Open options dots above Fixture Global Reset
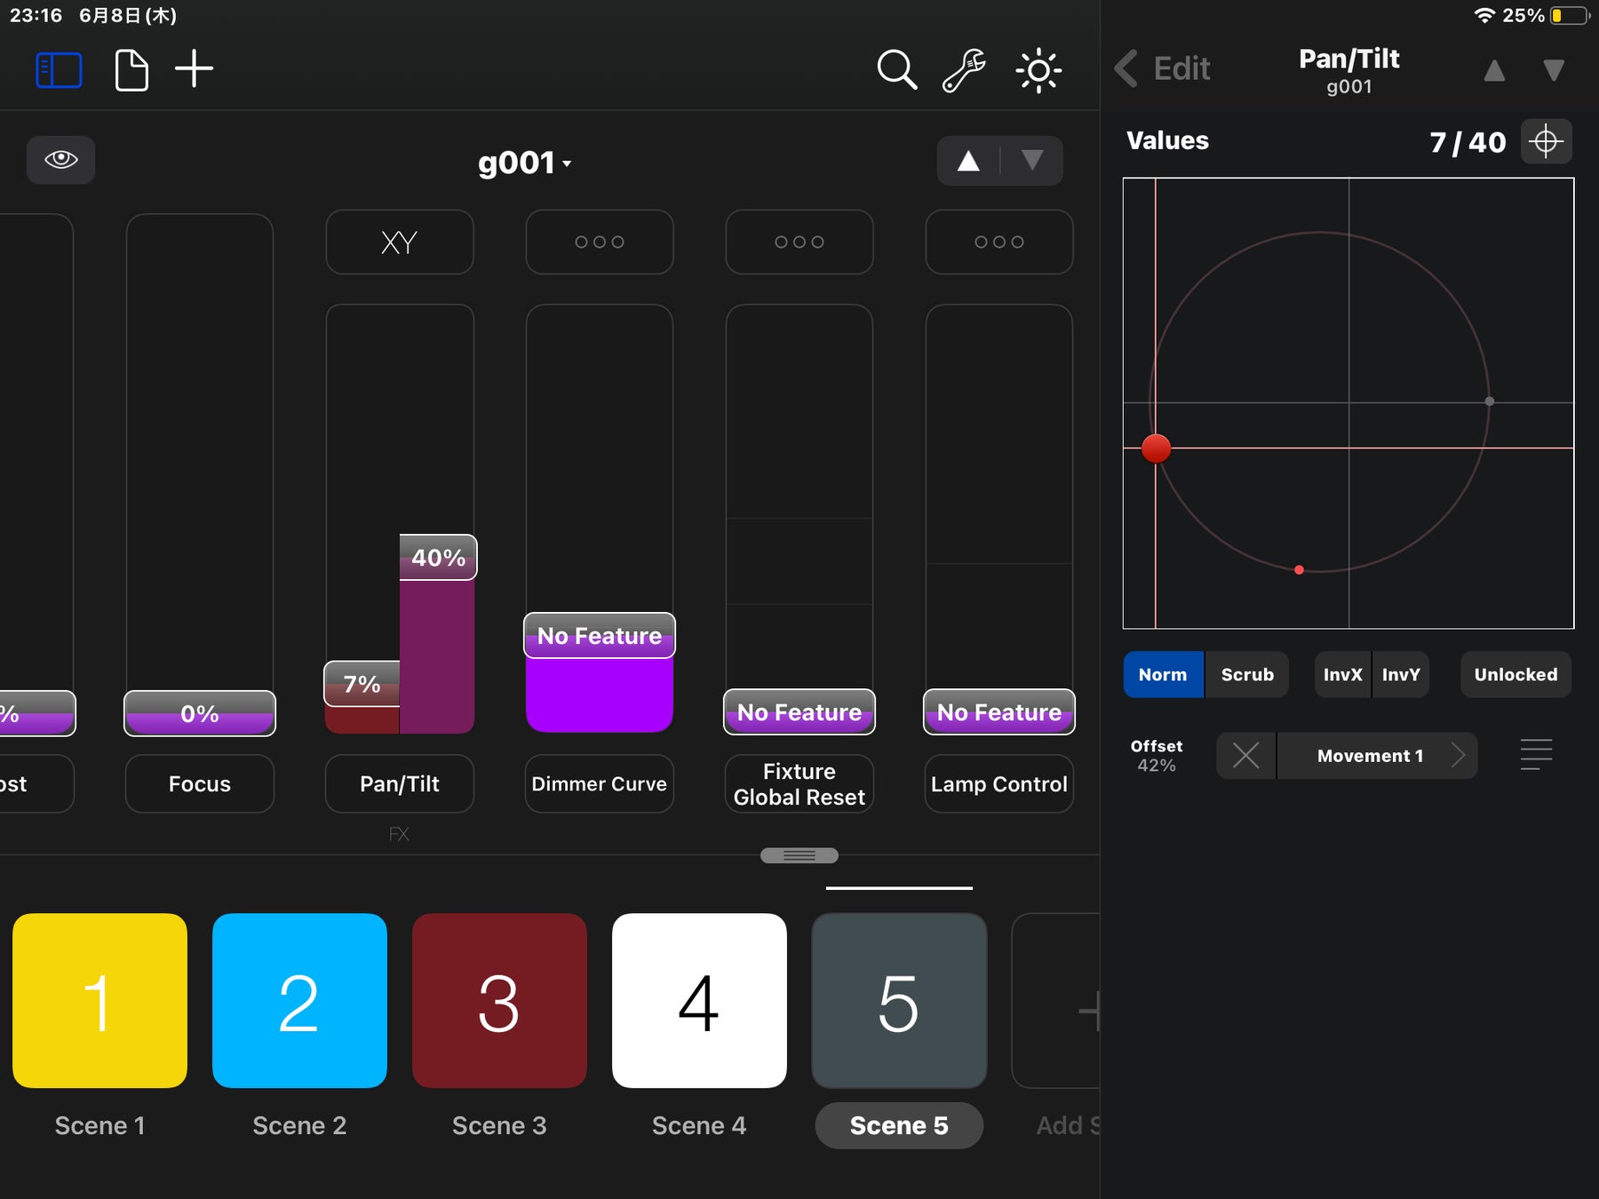This screenshot has height=1199, width=1599. [x=799, y=242]
